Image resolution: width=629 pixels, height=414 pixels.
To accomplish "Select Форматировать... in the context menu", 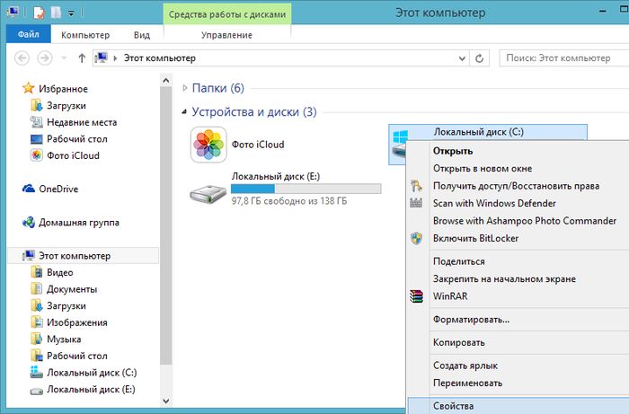I will pos(471,319).
